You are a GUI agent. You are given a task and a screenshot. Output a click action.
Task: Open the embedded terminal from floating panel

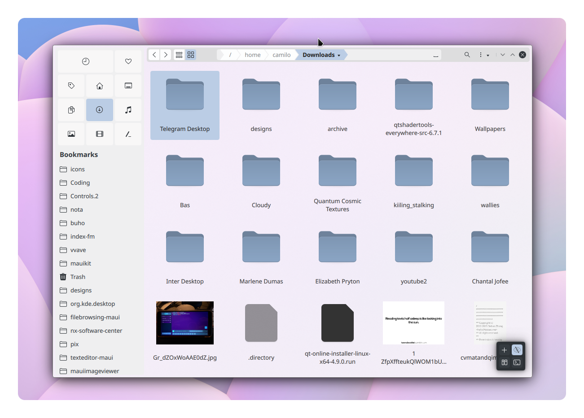pyautogui.click(x=517, y=362)
